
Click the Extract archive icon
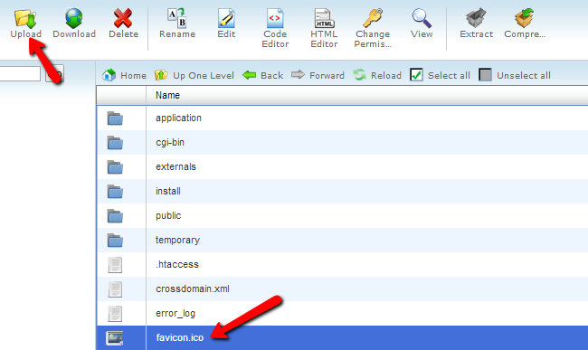[x=476, y=18]
